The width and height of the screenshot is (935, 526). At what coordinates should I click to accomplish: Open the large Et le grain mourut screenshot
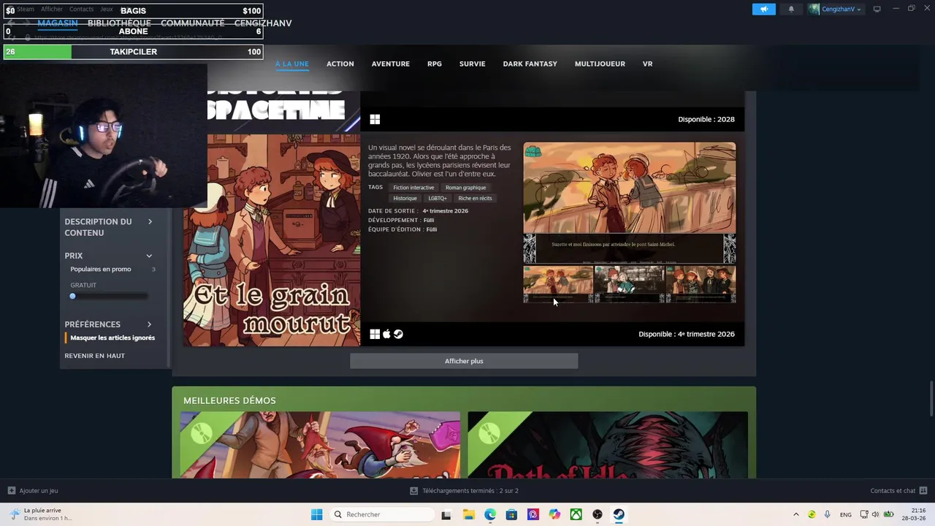click(x=630, y=202)
